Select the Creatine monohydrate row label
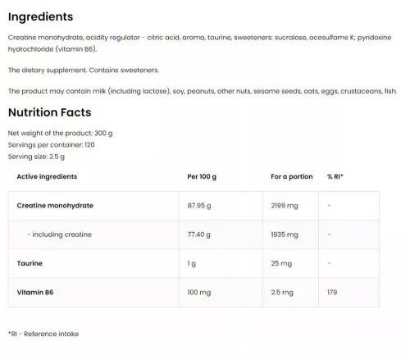This screenshot has width=410, height=360. [55, 206]
